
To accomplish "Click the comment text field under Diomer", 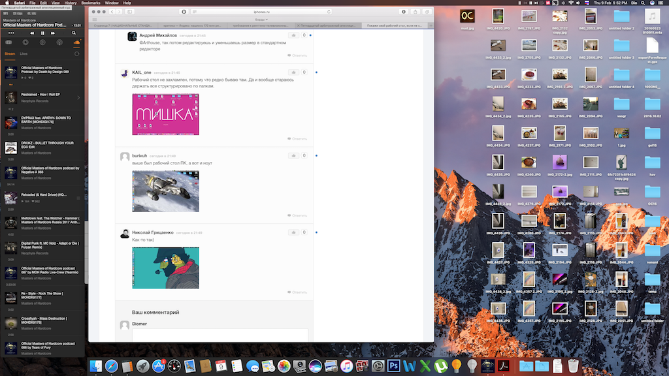I will click(220, 335).
